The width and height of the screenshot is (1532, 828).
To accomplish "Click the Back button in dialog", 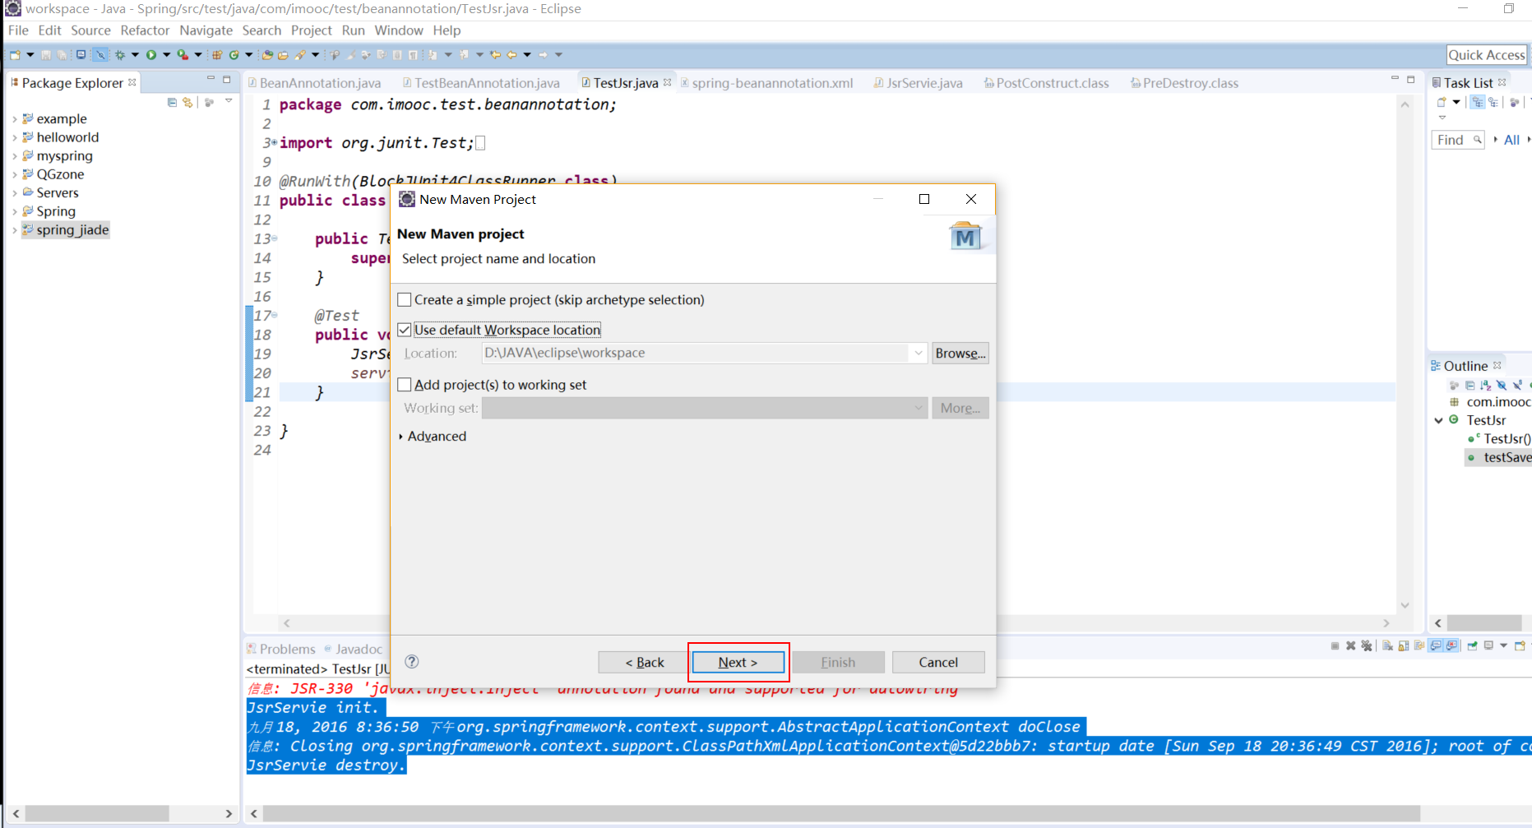I will click(x=644, y=662).
